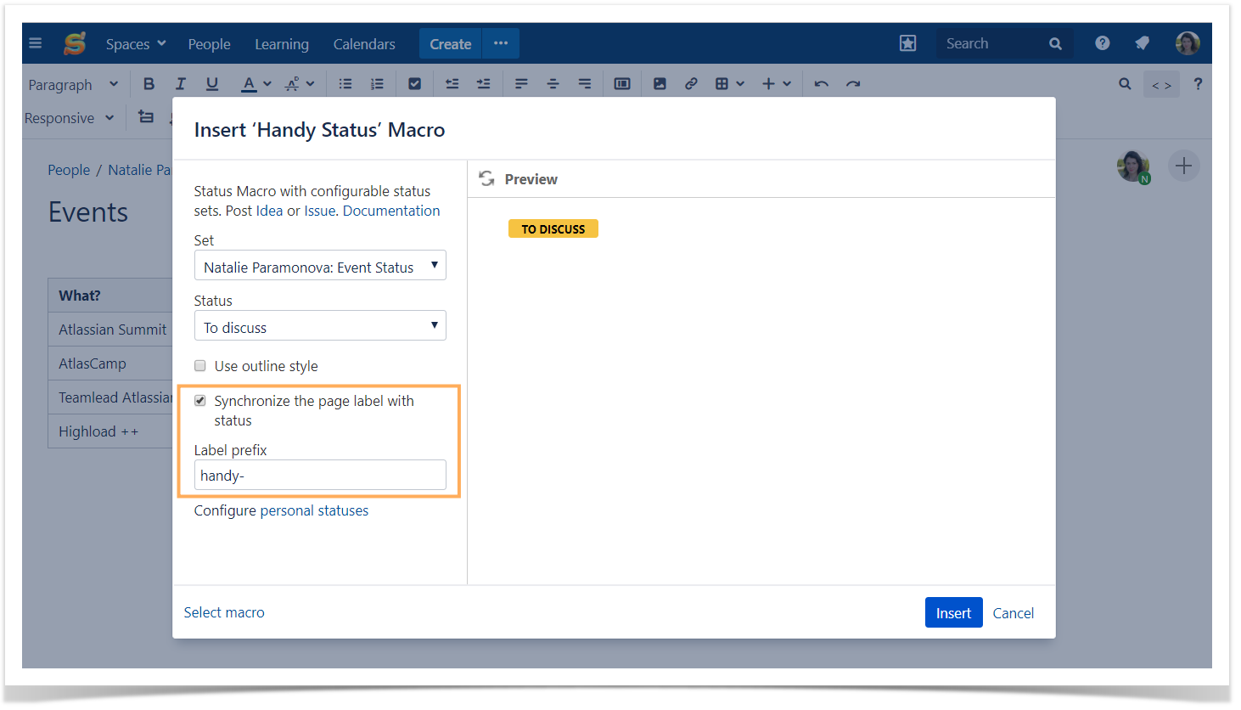Image resolution: width=1241 pixels, height=710 pixels.
Task: Click the Create button
Action: pyautogui.click(x=450, y=43)
